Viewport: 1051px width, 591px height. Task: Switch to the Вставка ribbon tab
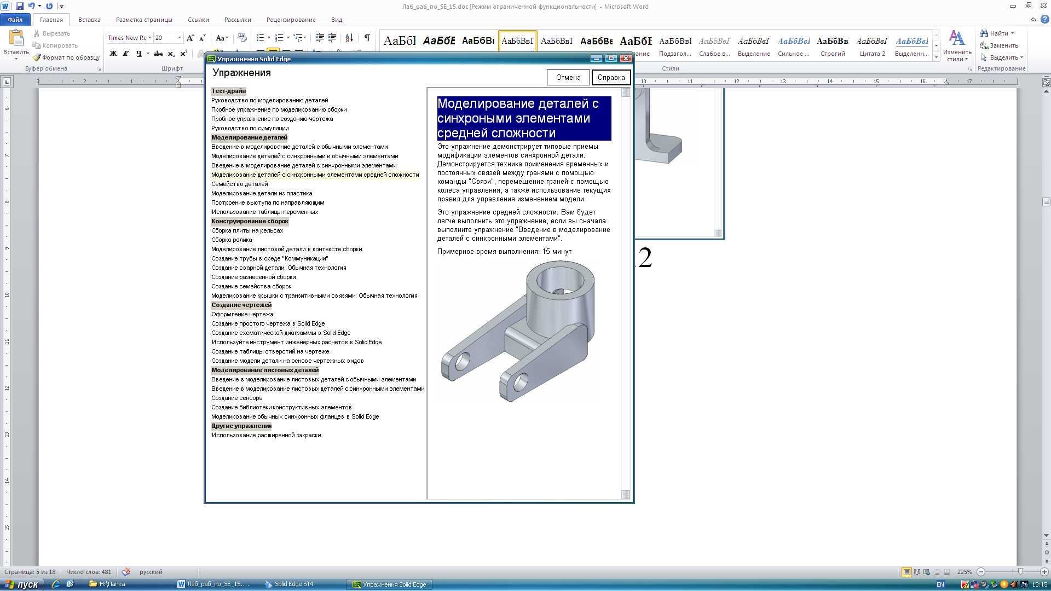89,20
